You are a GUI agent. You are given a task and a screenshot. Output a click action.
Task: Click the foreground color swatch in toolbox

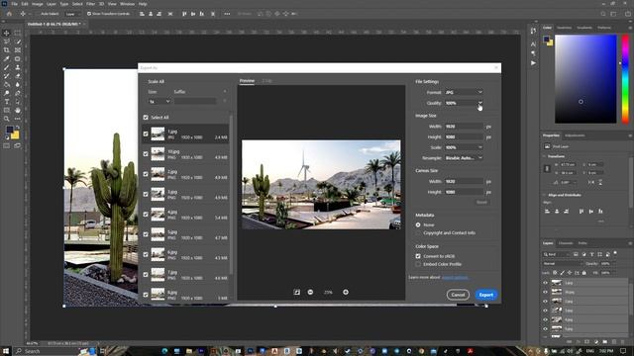[9, 130]
